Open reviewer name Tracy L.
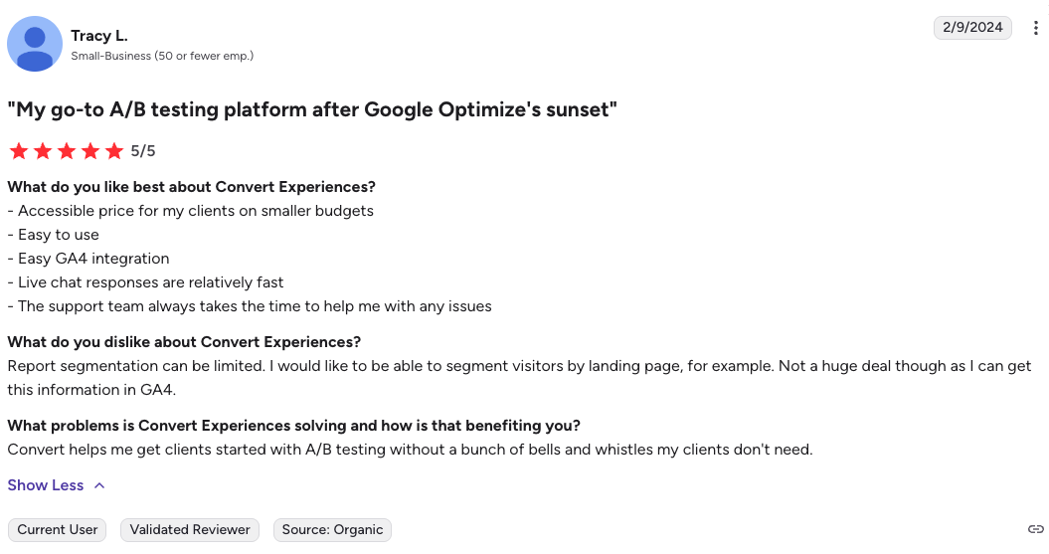1049x554 pixels. coord(99,36)
